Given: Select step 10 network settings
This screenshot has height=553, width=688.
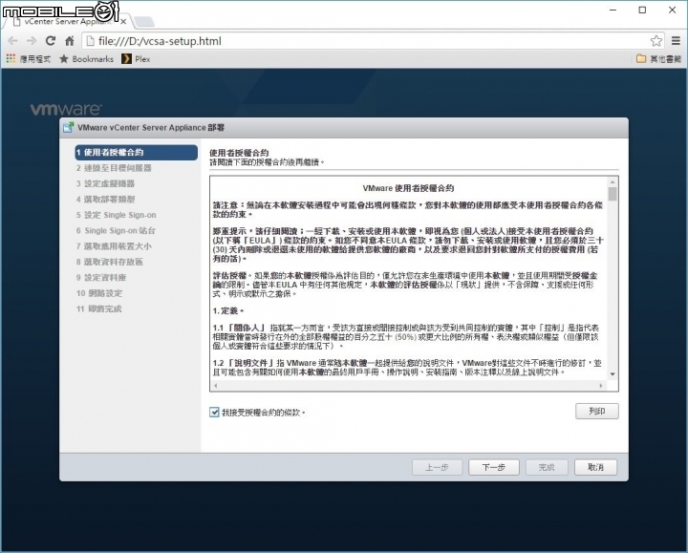Looking at the screenshot, I should pos(99,293).
